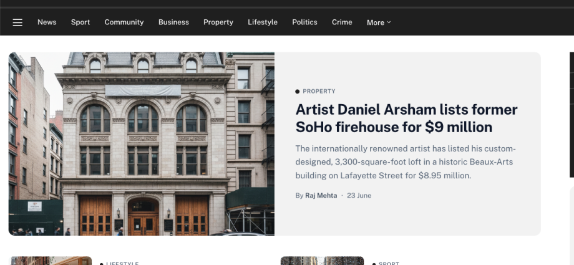Go to the Politics section
The width and height of the screenshot is (574, 265).
[x=304, y=22]
